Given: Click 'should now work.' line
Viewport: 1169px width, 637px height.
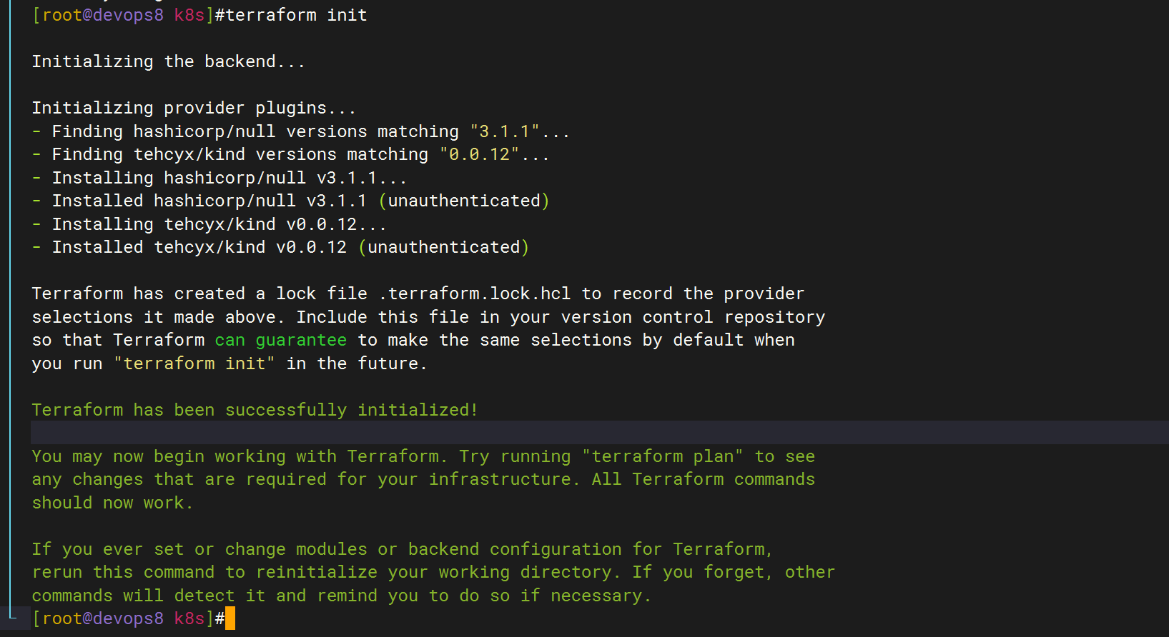Looking at the screenshot, I should [x=113, y=503].
